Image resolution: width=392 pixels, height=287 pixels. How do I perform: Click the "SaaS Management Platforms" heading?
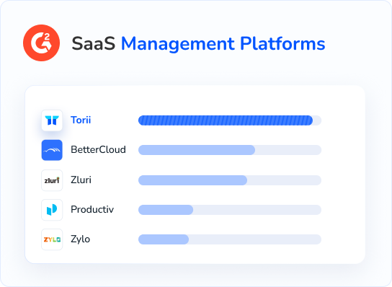pos(198,44)
